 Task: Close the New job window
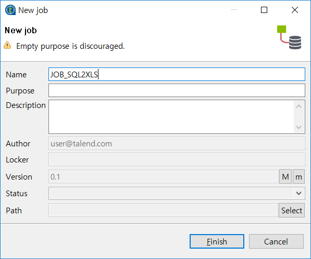coord(295,10)
